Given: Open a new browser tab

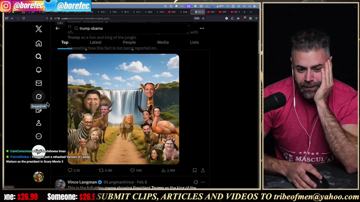Looking at the screenshot, I should pyautogui.click(x=244, y=12).
